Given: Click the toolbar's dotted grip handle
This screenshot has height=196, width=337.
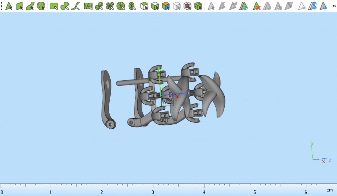Looking at the screenshot, I should (x=2, y=6).
